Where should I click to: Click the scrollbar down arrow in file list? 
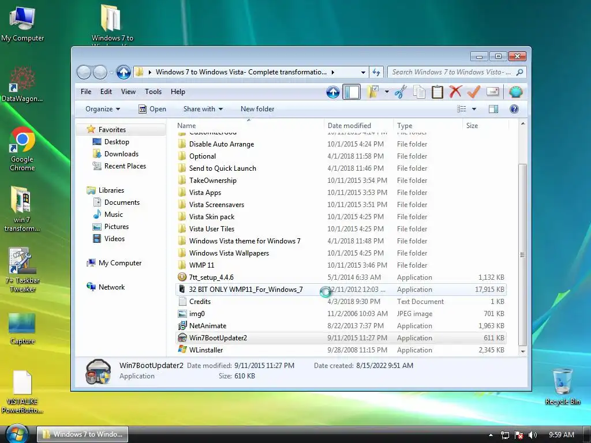522,351
